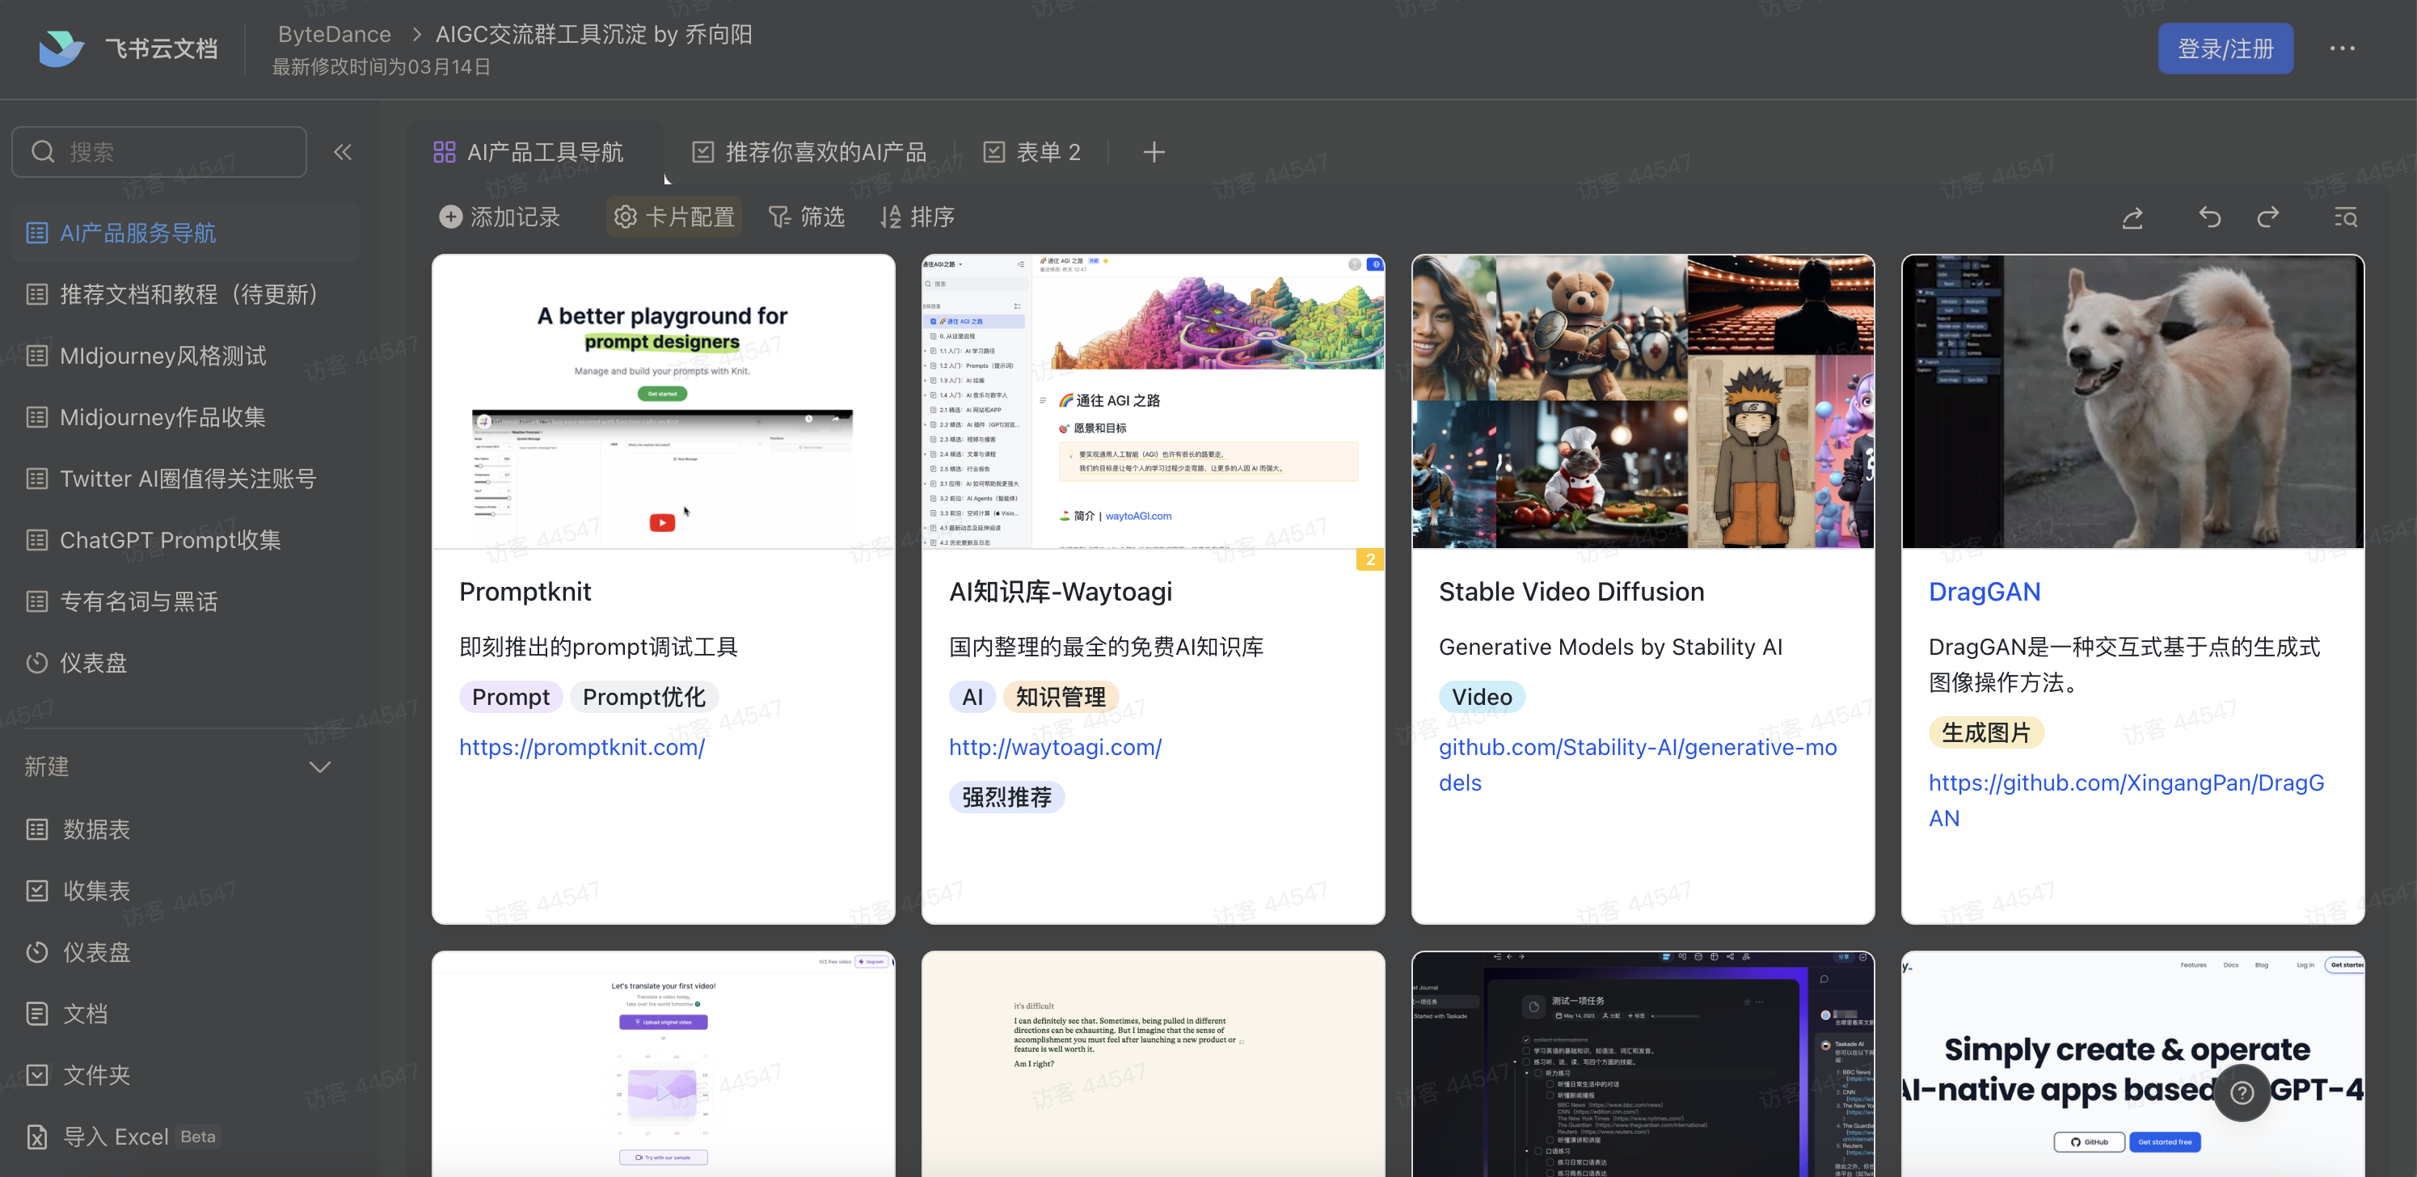Click the Video tag
Viewport: 2417px width, 1177px height.
click(1482, 698)
